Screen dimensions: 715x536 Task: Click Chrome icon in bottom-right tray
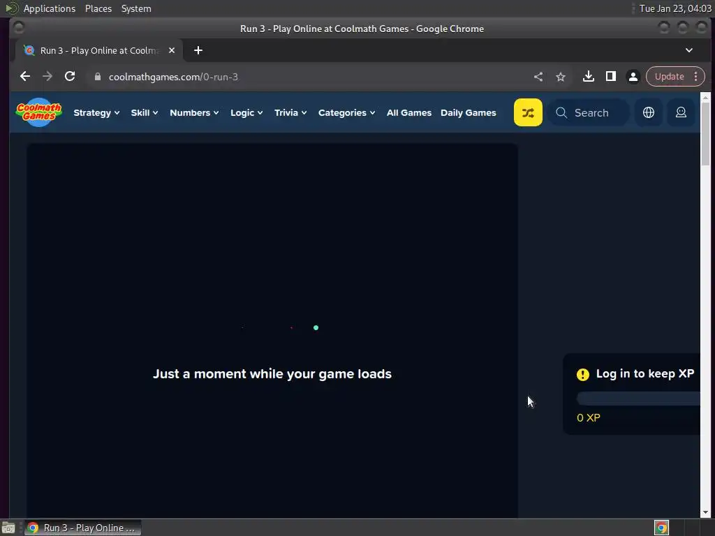661,528
